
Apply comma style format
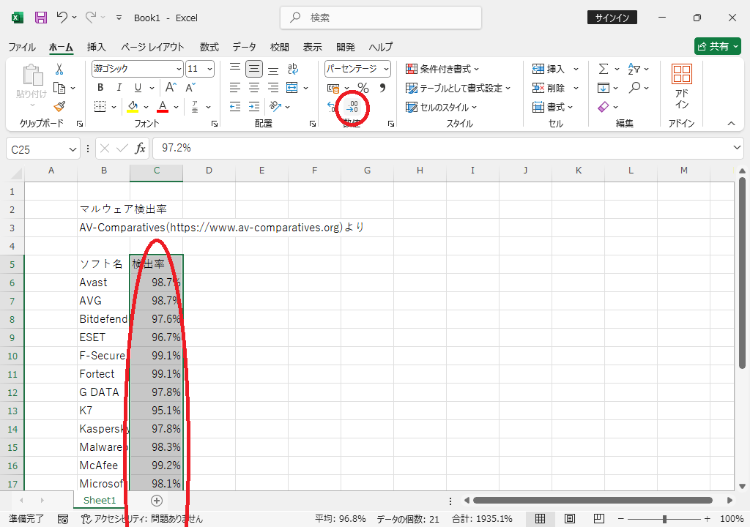pos(382,88)
